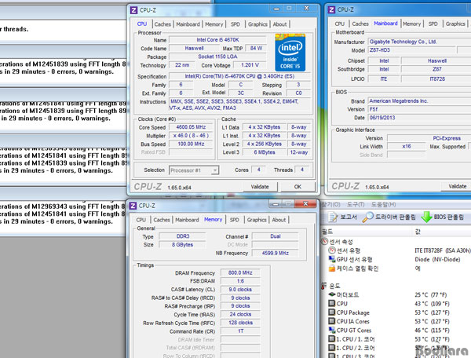
Task: Open the About tab in the CPU window
Action: point(279,24)
